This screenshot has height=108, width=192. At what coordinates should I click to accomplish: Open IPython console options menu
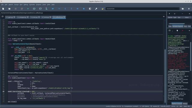point(189,31)
